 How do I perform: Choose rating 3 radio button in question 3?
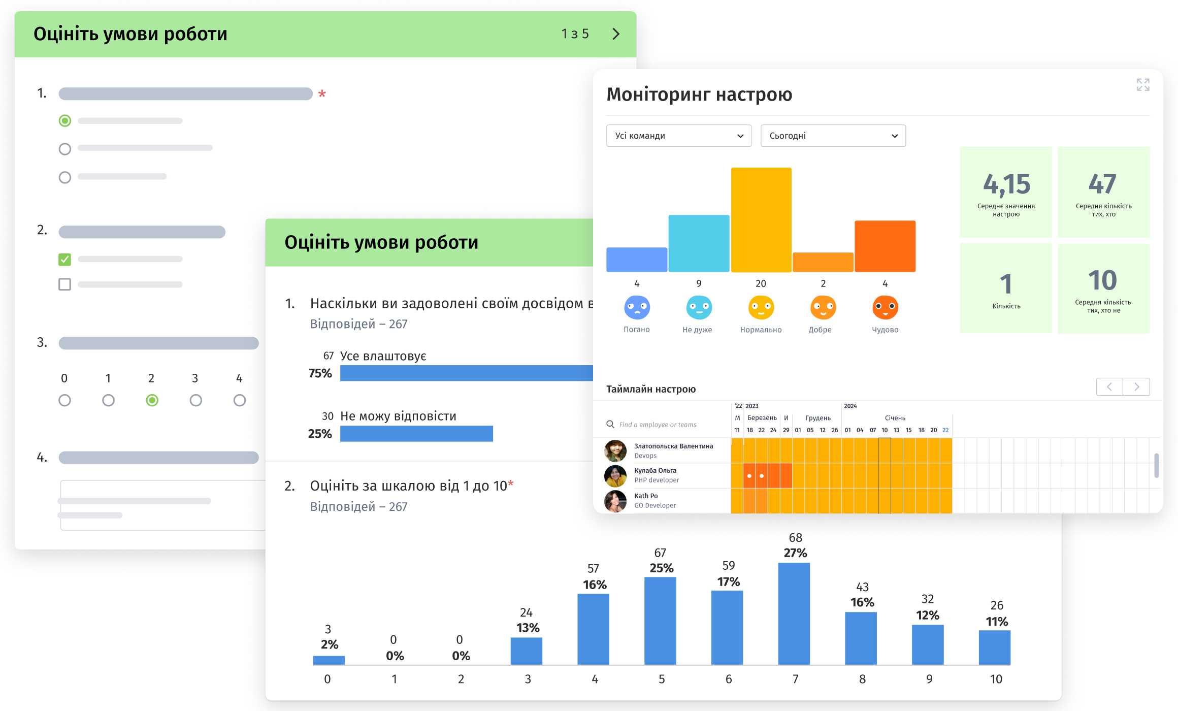195,401
